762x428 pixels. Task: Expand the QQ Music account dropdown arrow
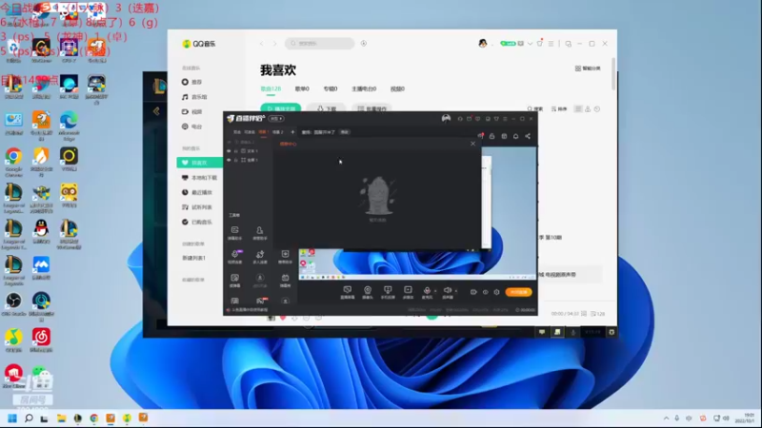click(x=530, y=44)
